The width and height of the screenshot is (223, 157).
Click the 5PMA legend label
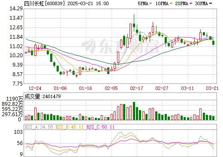point(143,3)
